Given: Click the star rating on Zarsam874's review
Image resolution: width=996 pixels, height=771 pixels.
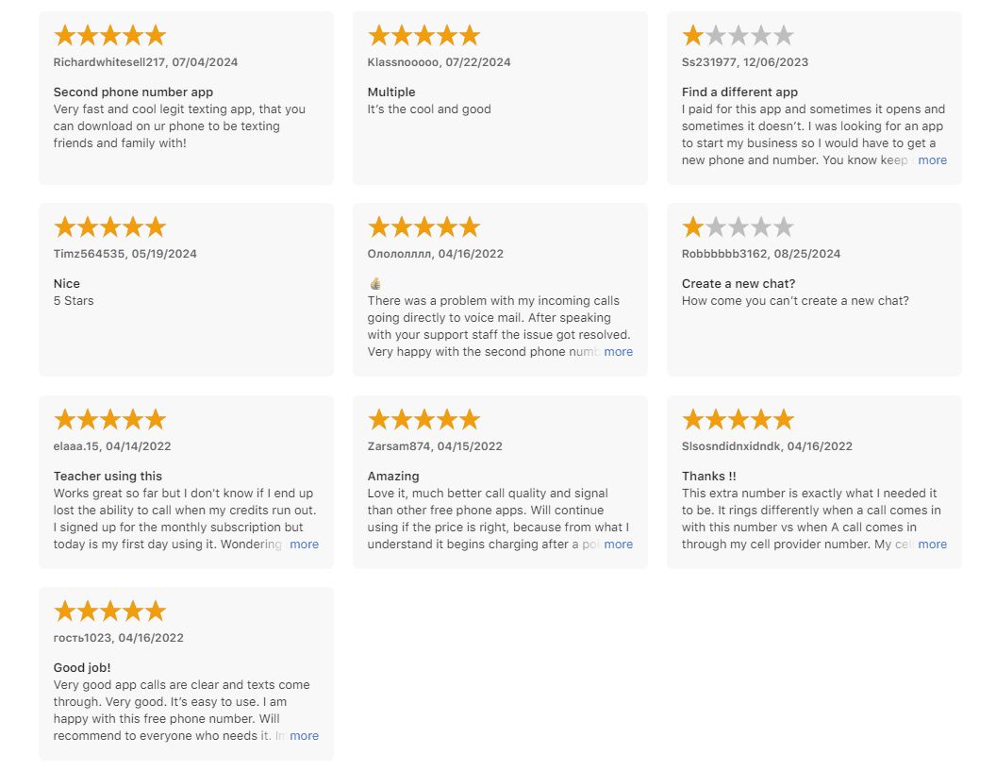Looking at the screenshot, I should point(423,420).
